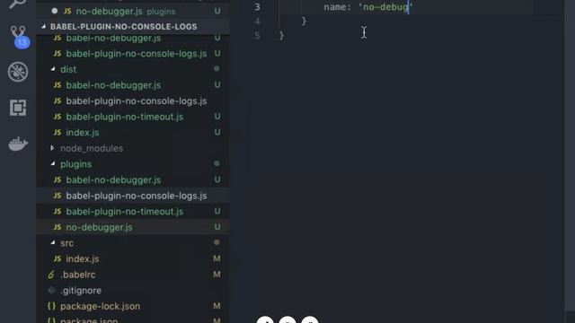Click the unsaved dot beside no-debugger.js open editor
The height and width of the screenshot is (323, 575).
coord(55,11)
